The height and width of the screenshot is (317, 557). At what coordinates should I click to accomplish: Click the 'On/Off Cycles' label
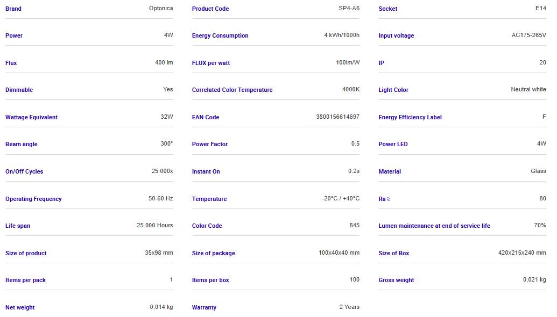[24, 172]
